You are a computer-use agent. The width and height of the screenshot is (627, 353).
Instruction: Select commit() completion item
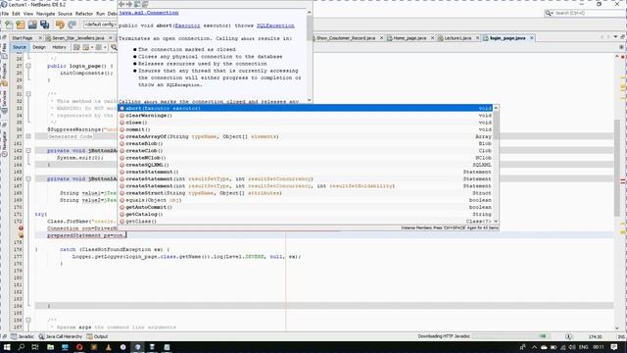coord(306,129)
